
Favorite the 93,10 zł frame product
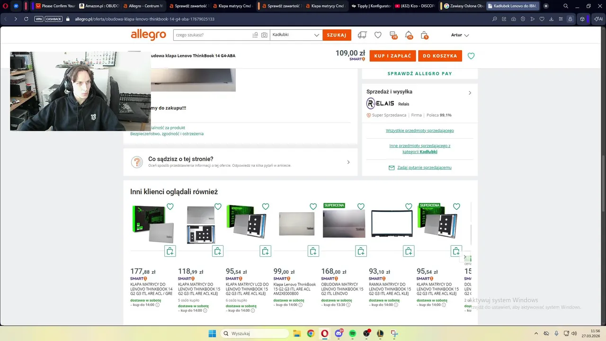pos(409,206)
